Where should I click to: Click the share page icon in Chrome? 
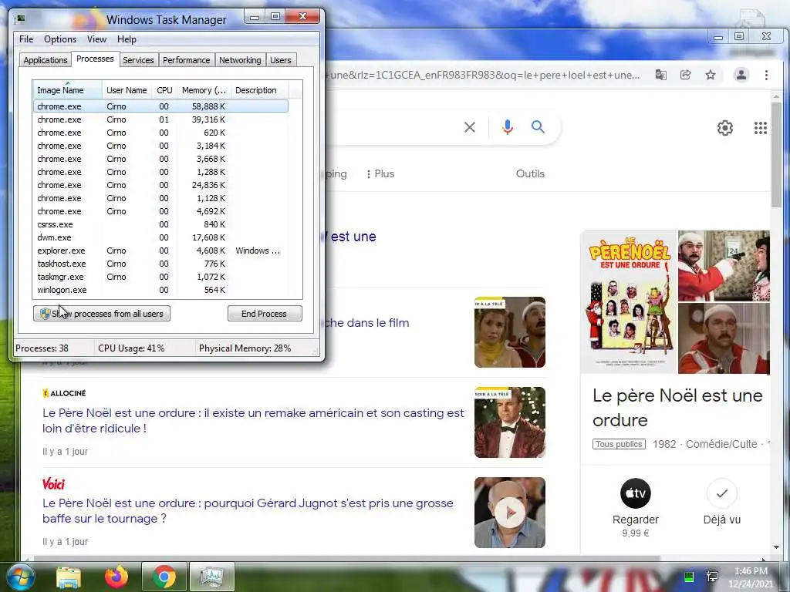[685, 75]
